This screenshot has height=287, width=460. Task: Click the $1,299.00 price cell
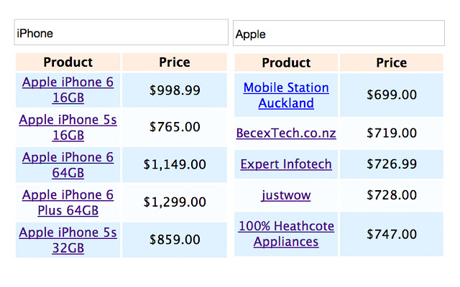tap(175, 202)
